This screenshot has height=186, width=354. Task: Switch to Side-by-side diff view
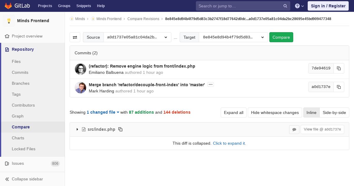click(x=334, y=112)
